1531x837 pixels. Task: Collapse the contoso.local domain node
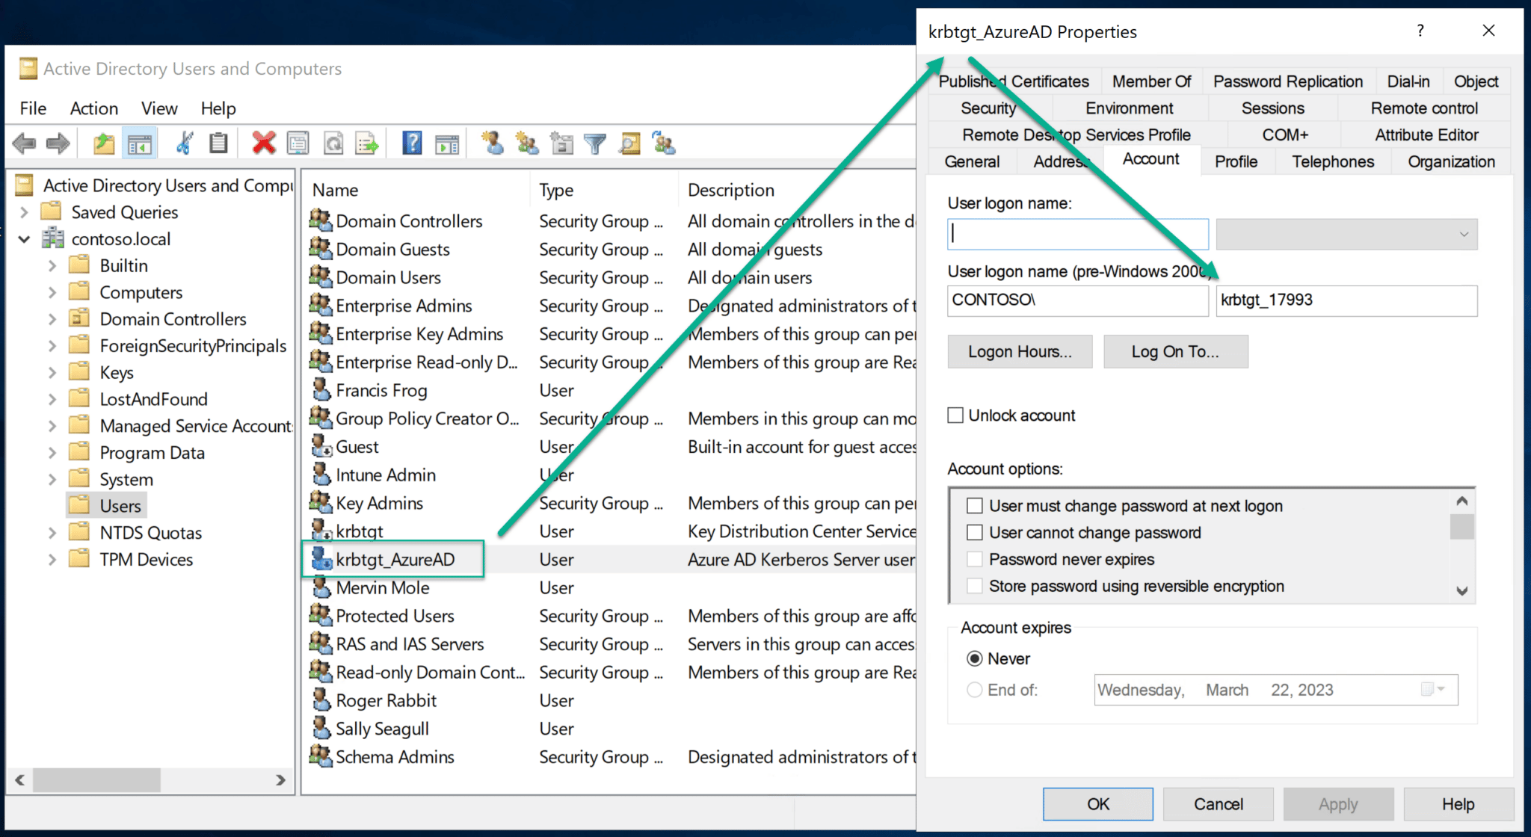pos(25,238)
